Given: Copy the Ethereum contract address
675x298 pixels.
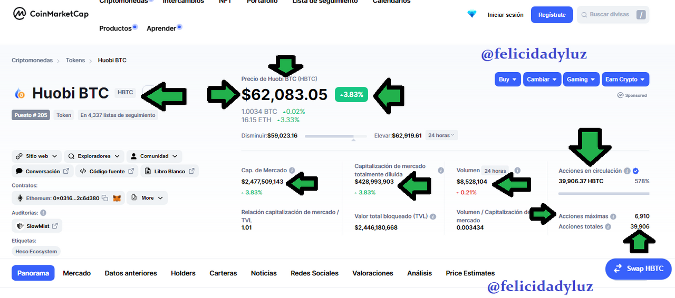Looking at the screenshot, I should [x=105, y=198].
